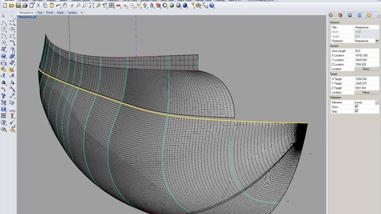
Task: Click the New file icon
Action: tap(5, 5)
